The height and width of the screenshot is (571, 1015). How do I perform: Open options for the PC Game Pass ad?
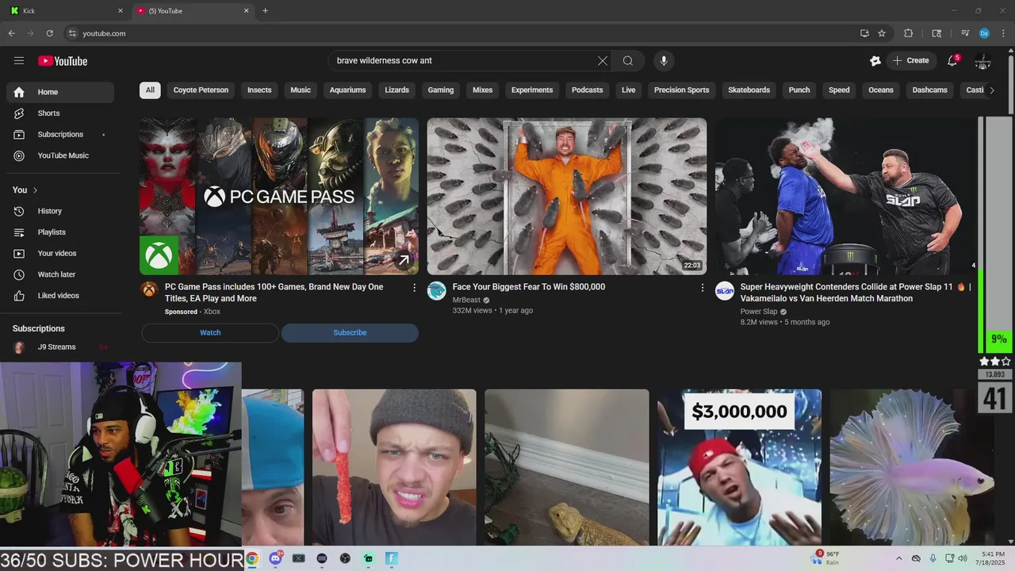click(x=414, y=288)
